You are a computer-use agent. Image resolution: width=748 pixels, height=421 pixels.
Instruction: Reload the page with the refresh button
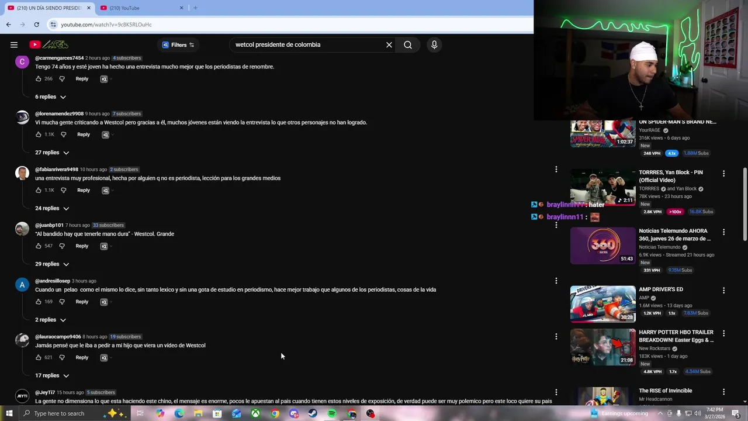point(36,25)
